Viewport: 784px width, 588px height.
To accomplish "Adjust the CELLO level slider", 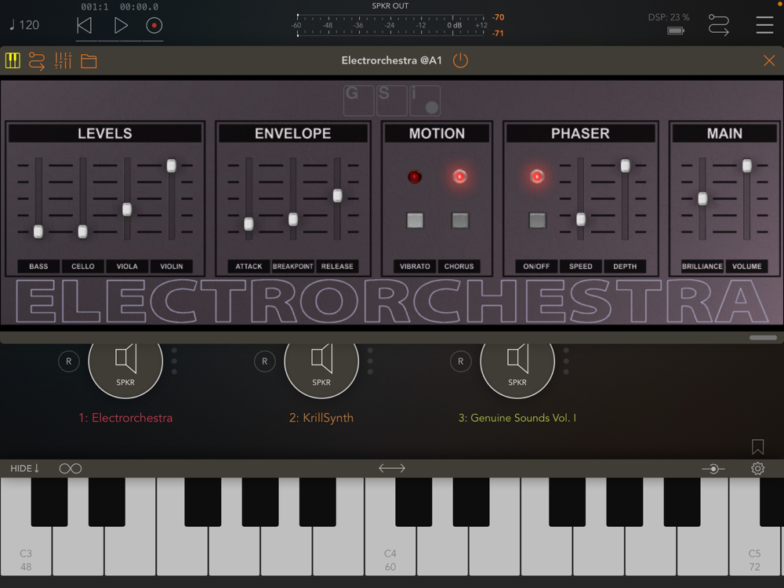I will pyautogui.click(x=83, y=231).
